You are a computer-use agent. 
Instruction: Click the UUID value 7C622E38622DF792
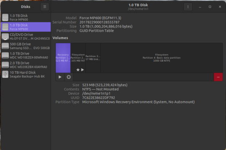(99, 98)
